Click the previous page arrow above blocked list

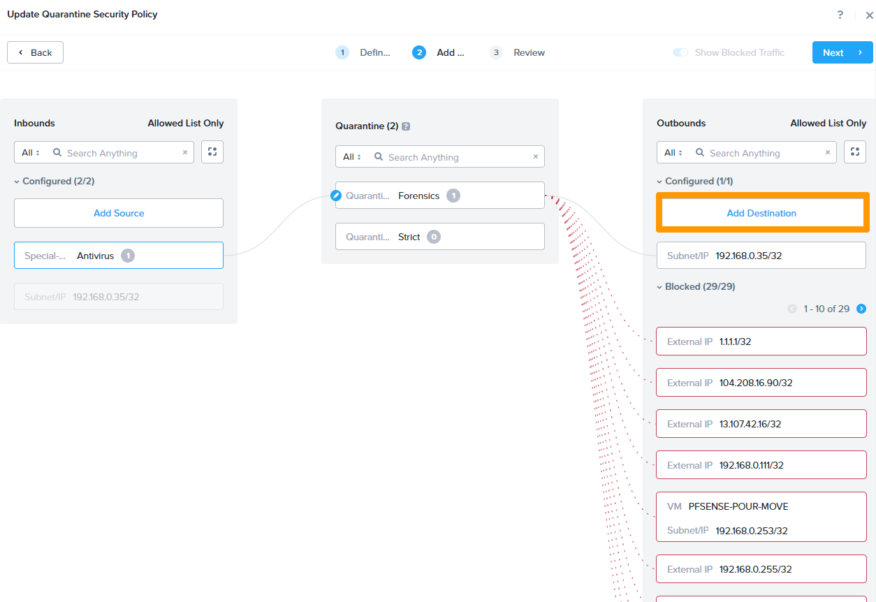point(792,308)
